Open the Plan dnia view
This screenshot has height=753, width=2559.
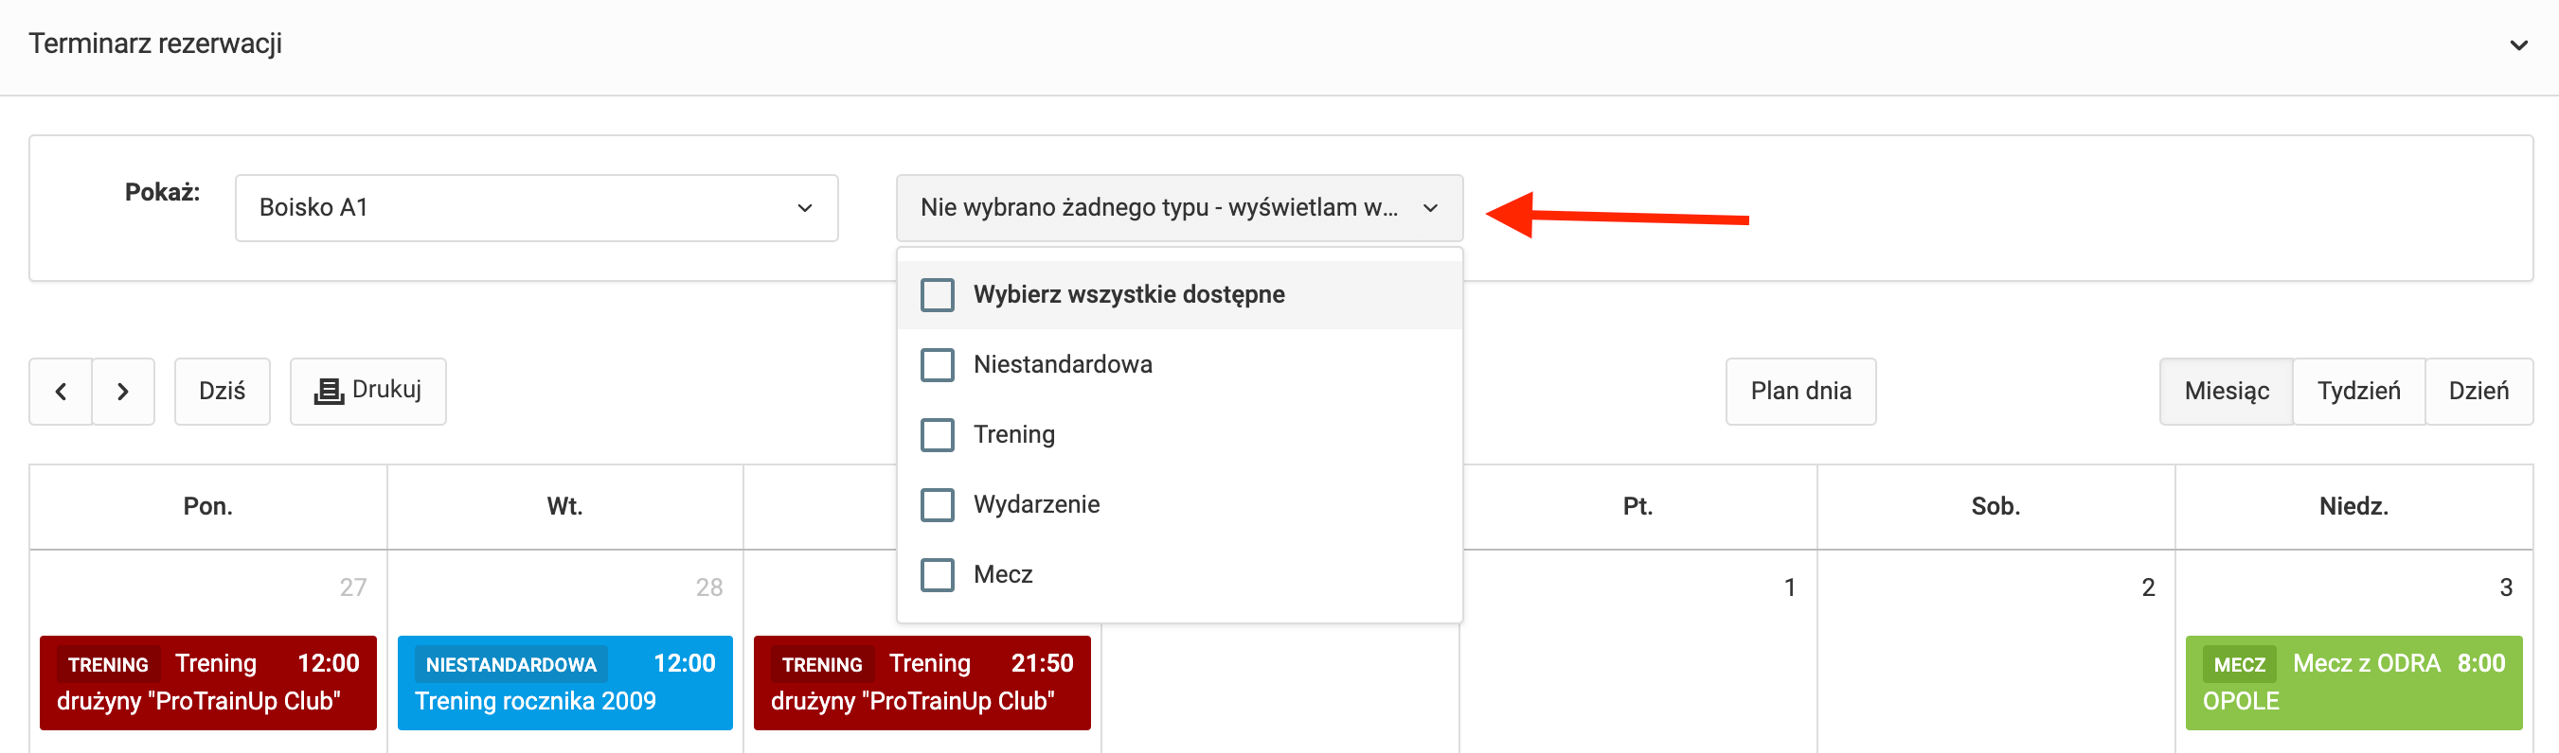click(x=1800, y=392)
